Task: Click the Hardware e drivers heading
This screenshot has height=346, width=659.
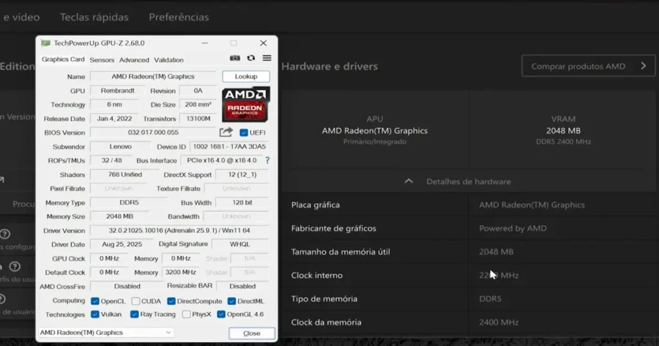Action: (329, 66)
